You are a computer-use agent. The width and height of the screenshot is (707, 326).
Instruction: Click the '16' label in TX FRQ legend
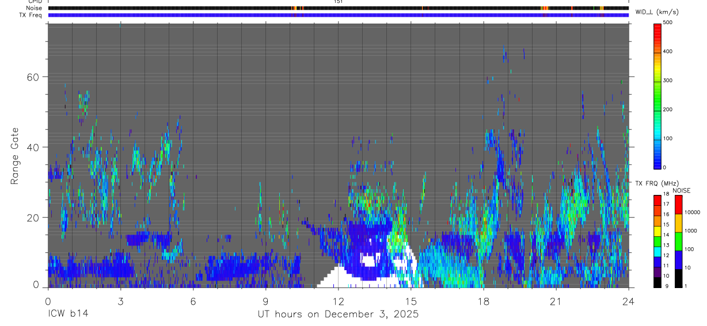point(667,214)
